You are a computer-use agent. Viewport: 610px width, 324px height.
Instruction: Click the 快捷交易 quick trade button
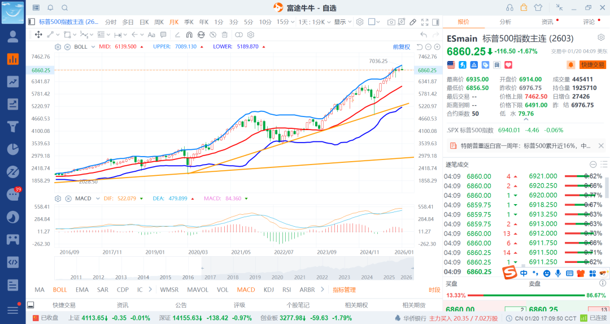592,65
